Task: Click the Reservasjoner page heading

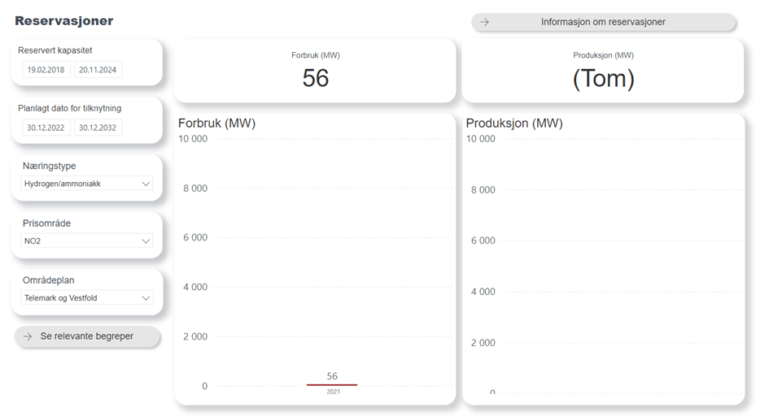Action: (x=64, y=21)
